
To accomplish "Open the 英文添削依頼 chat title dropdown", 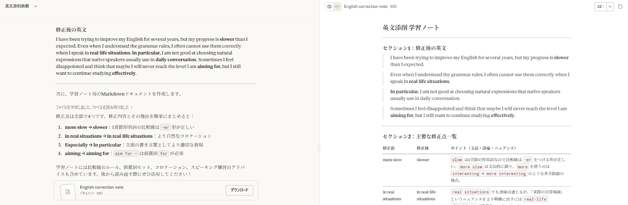I will 35,6.
